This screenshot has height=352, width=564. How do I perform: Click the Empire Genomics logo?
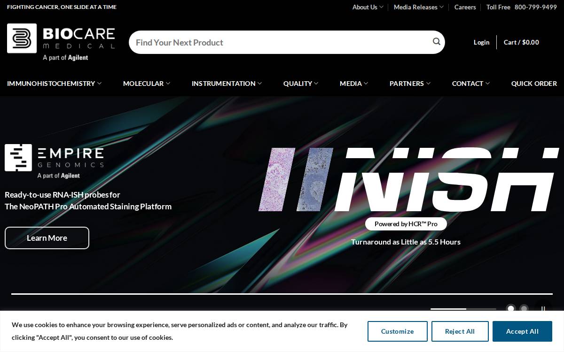54,161
